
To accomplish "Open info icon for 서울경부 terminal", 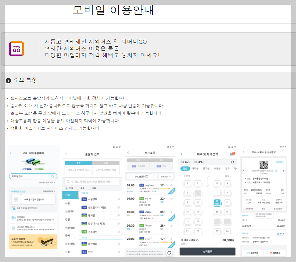I will point(119,199).
